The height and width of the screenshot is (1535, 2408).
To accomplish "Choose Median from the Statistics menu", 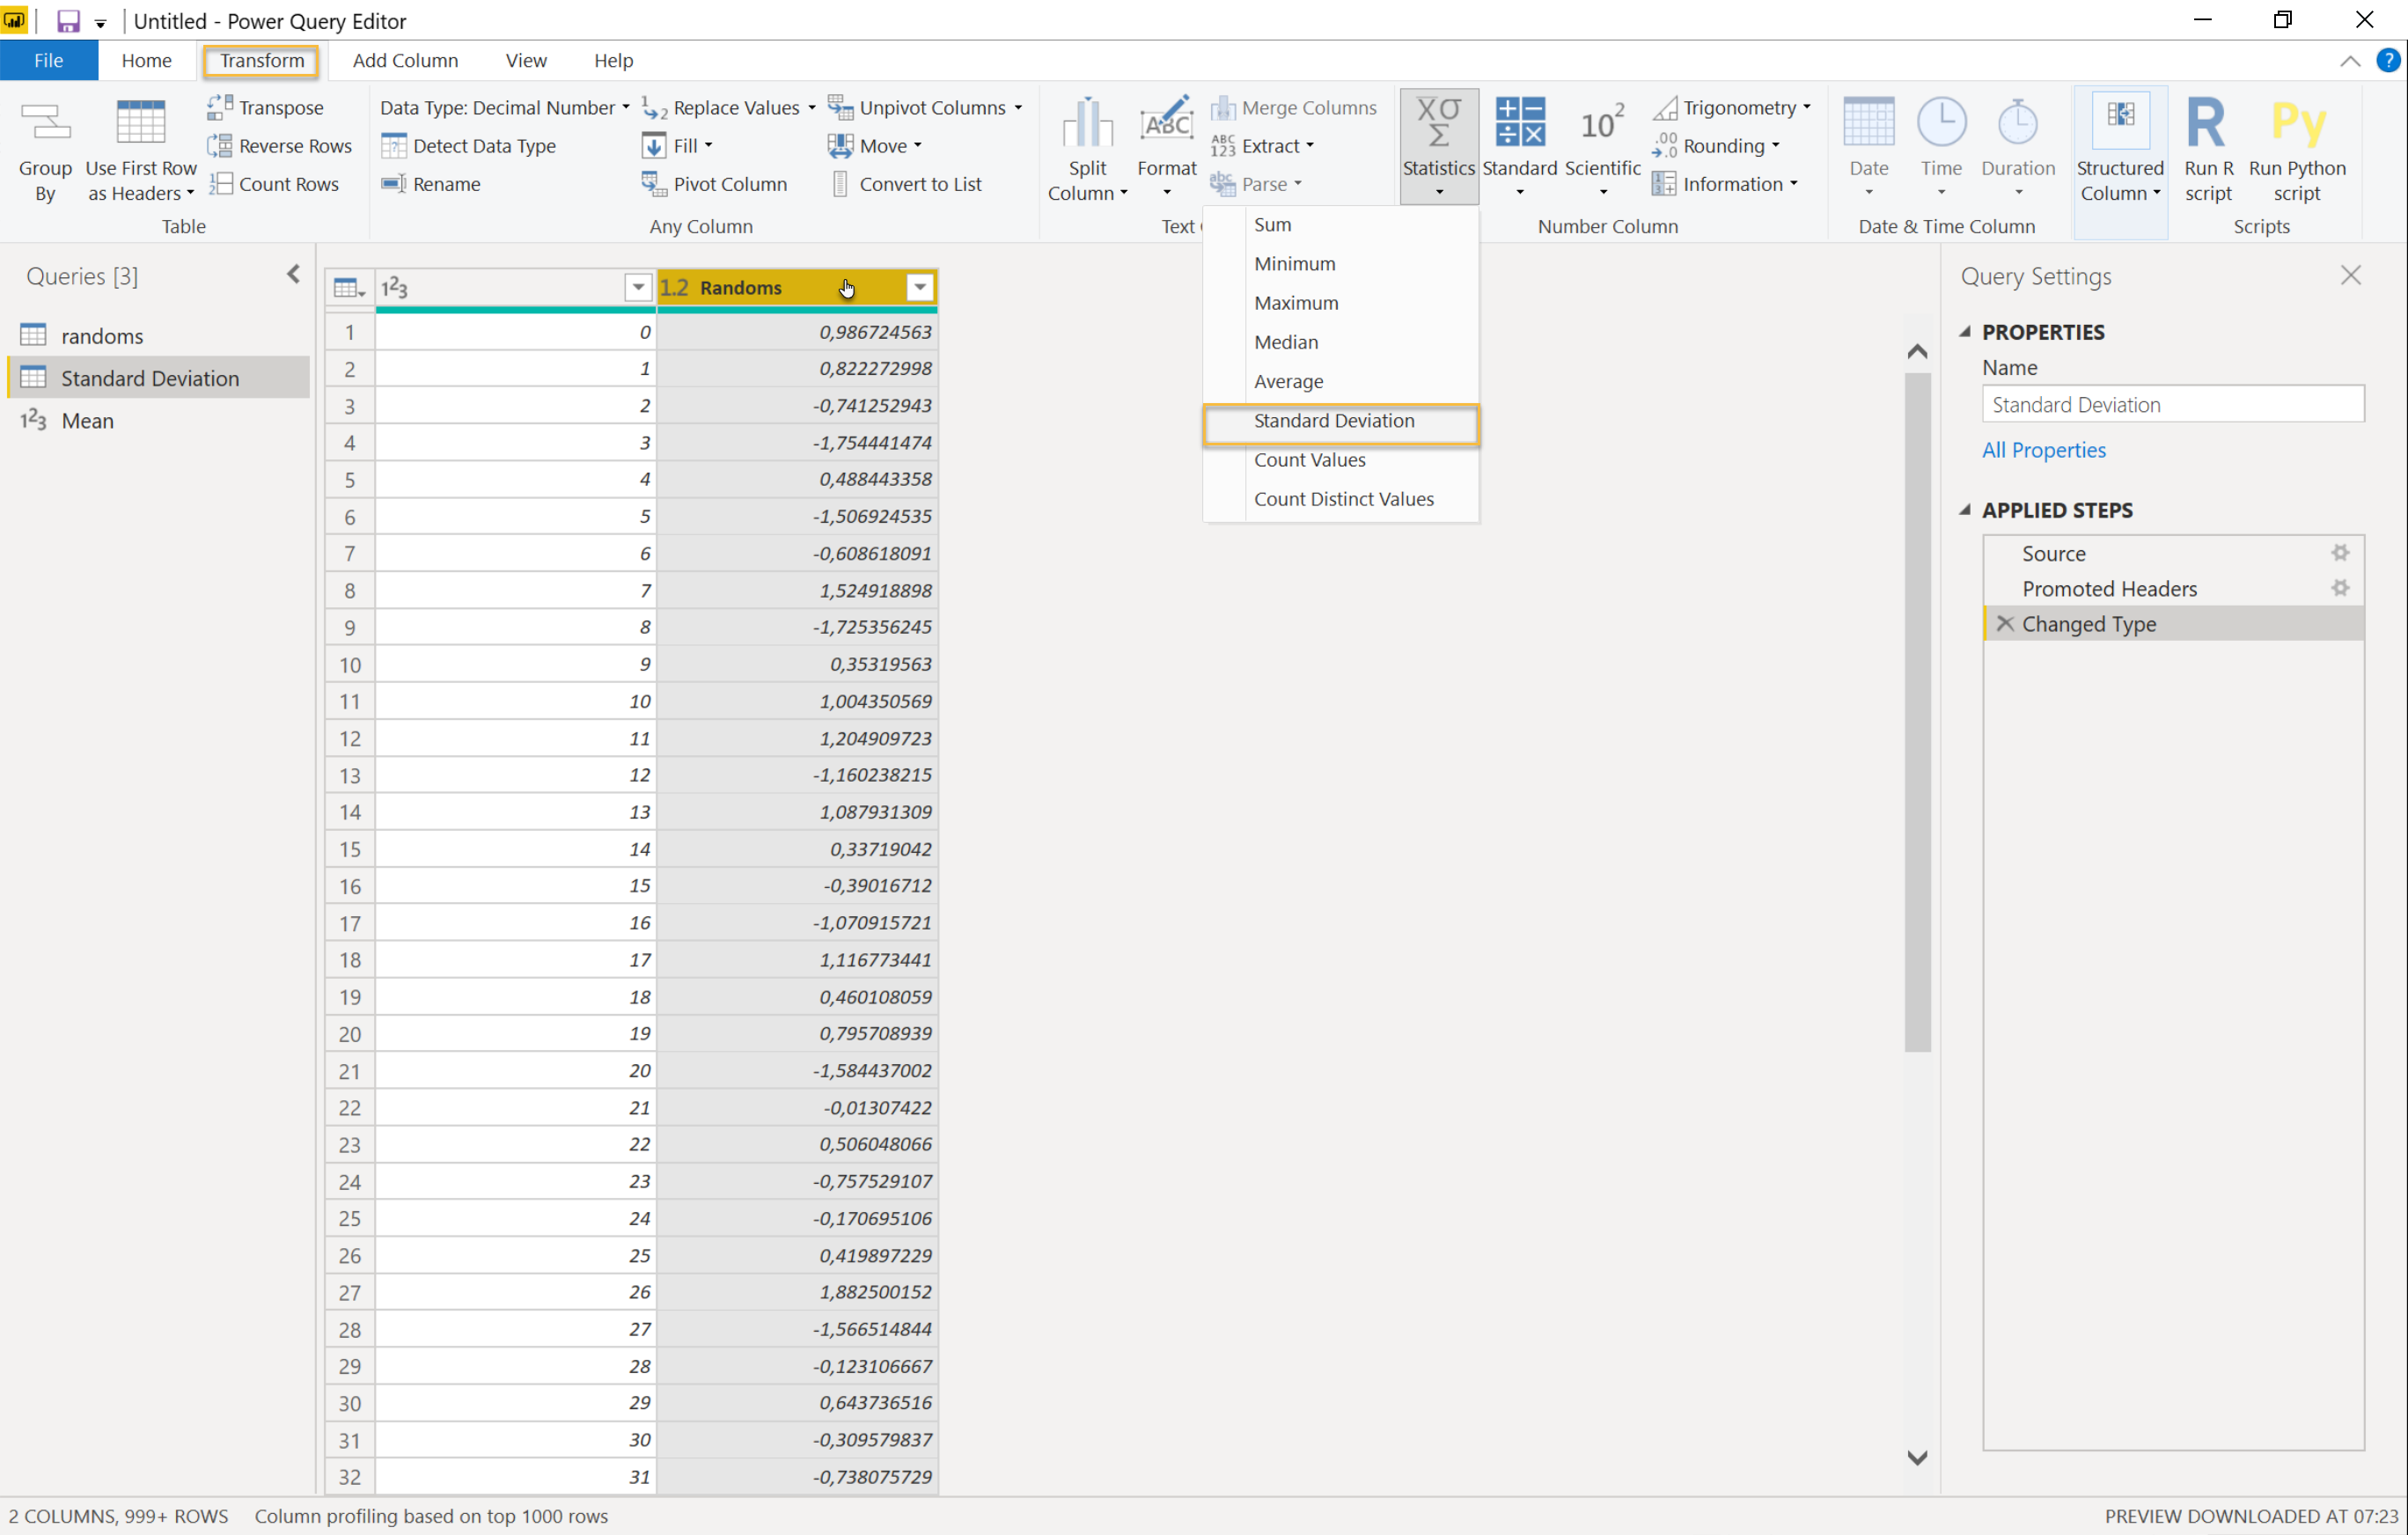I will (x=1341, y=342).
